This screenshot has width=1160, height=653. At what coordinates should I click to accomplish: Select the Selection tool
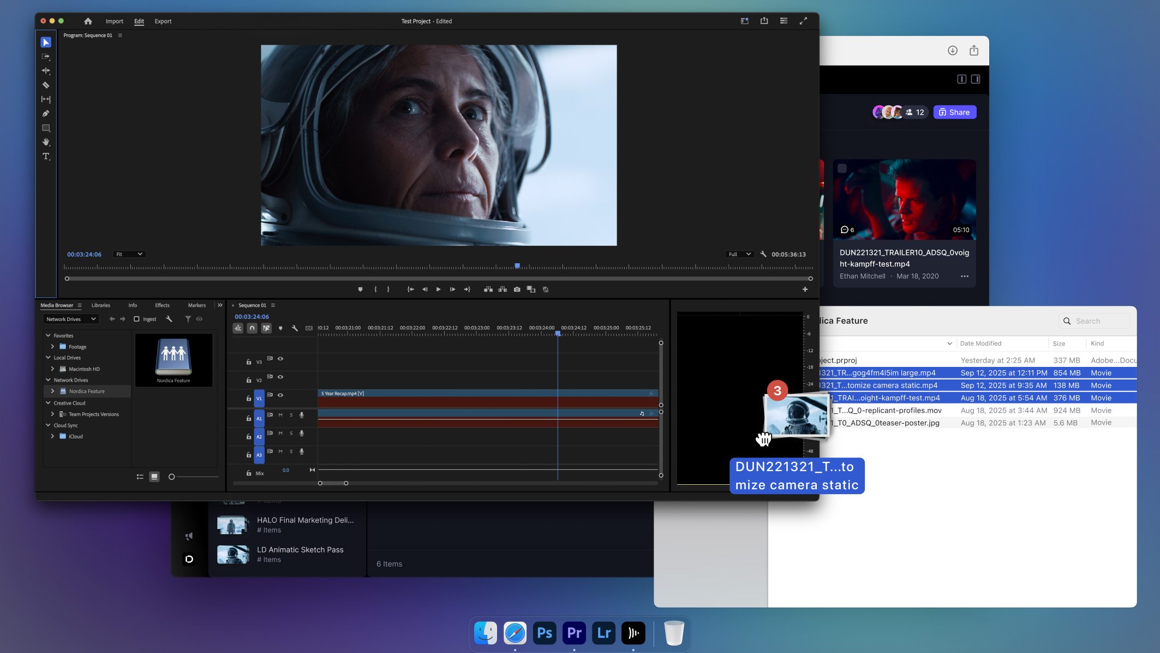[x=46, y=41]
